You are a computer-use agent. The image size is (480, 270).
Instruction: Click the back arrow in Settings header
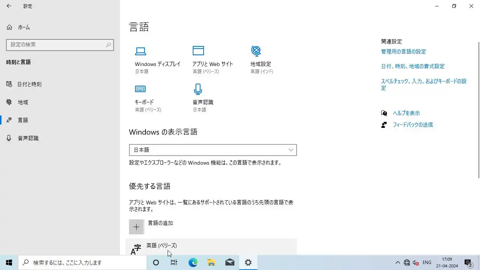pos(9,6)
